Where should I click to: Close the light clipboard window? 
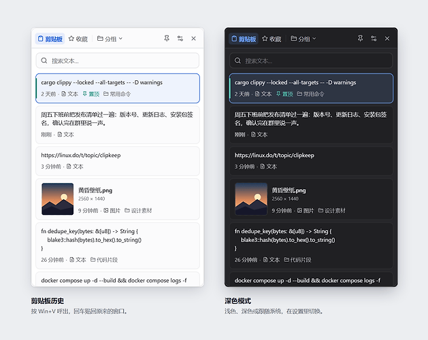(193, 39)
